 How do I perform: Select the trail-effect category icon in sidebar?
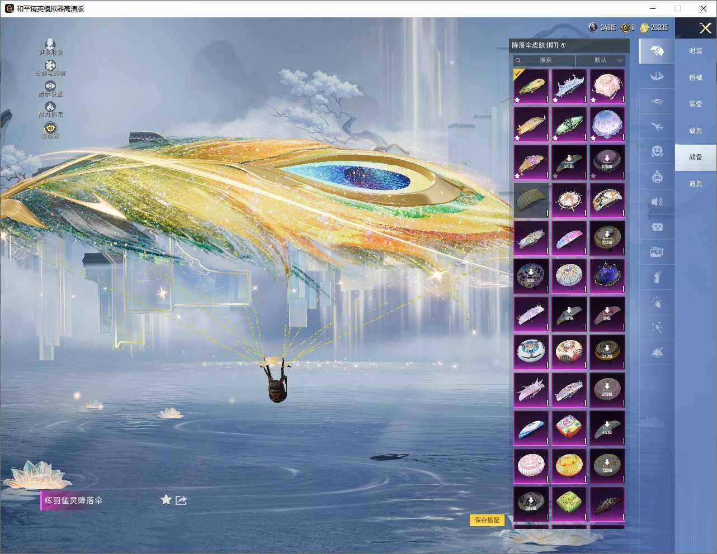click(x=657, y=102)
